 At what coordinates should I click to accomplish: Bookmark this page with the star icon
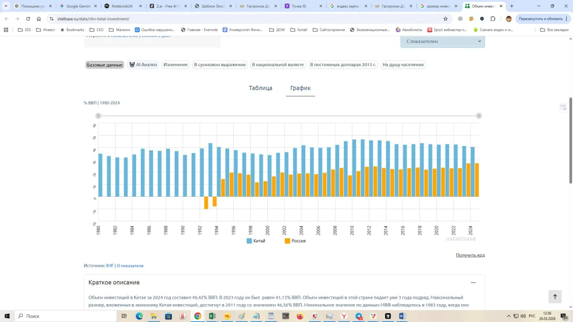pos(445,19)
